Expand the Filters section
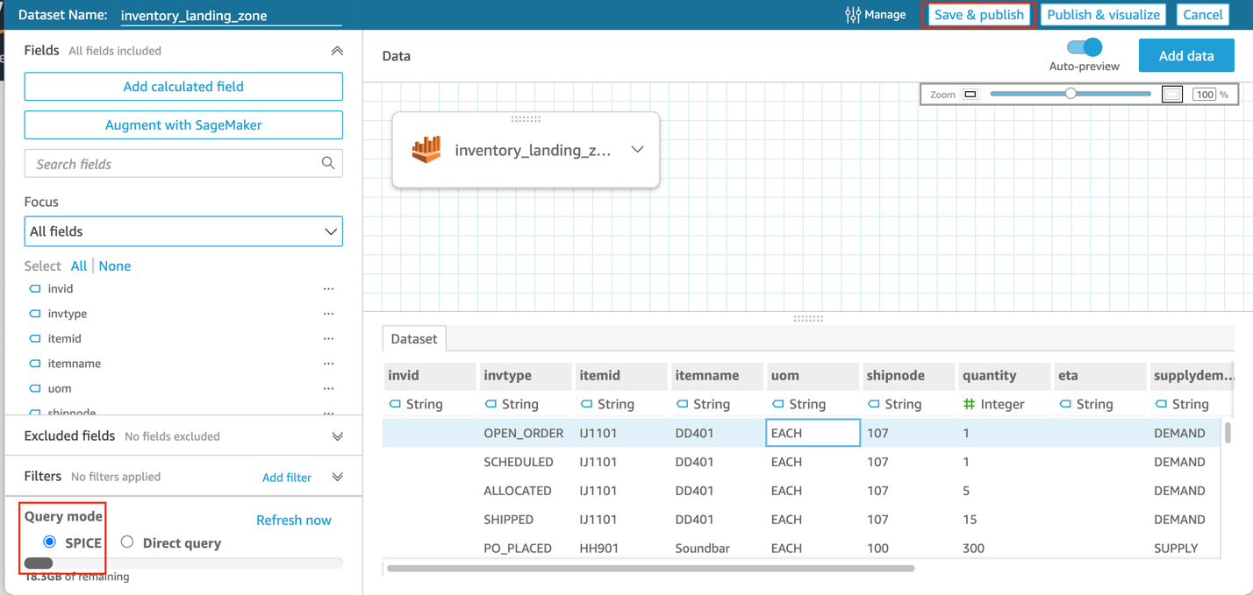Image resolution: width=1253 pixels, height=595 pixels. click(x=338, y=477)
